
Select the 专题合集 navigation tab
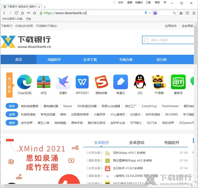click(126, 59)
